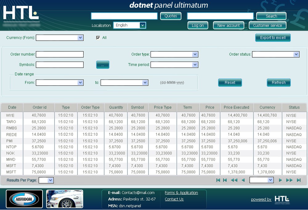The image size is (308, 210).
Task: Focus the search input field in header
Action: tap(221, 16)
